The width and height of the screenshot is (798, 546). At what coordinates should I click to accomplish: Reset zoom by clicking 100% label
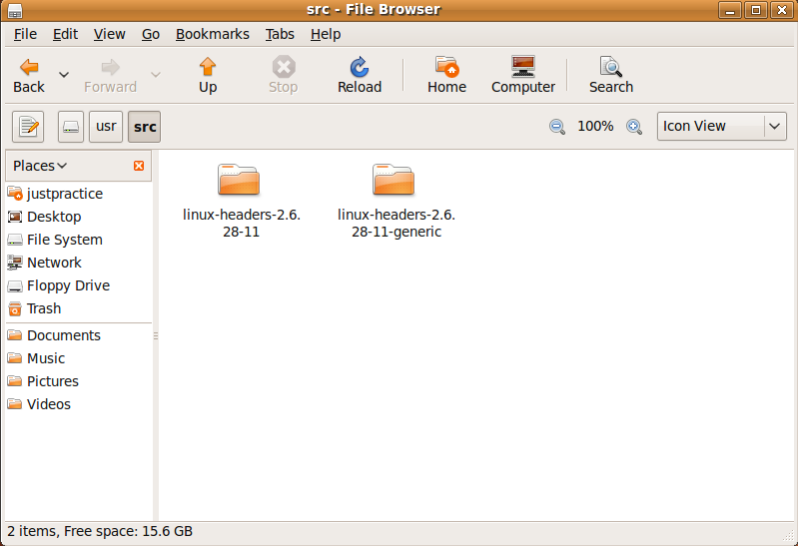coord(595,126)
